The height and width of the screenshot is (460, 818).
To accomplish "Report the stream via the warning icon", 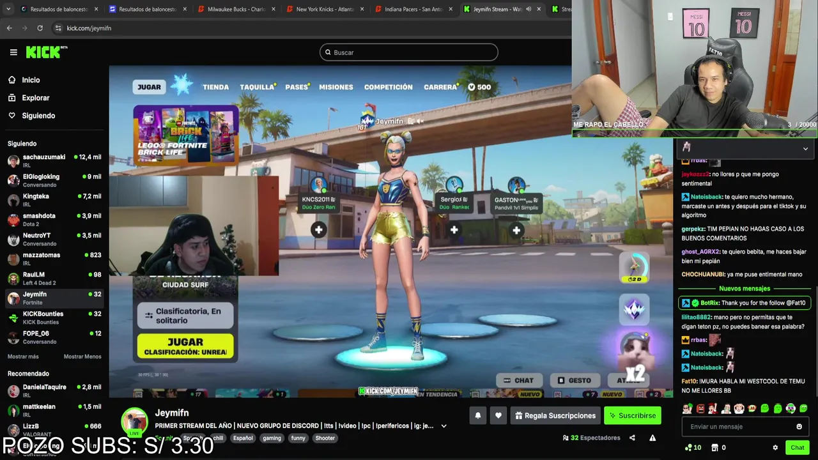I will tap(652, 438).
